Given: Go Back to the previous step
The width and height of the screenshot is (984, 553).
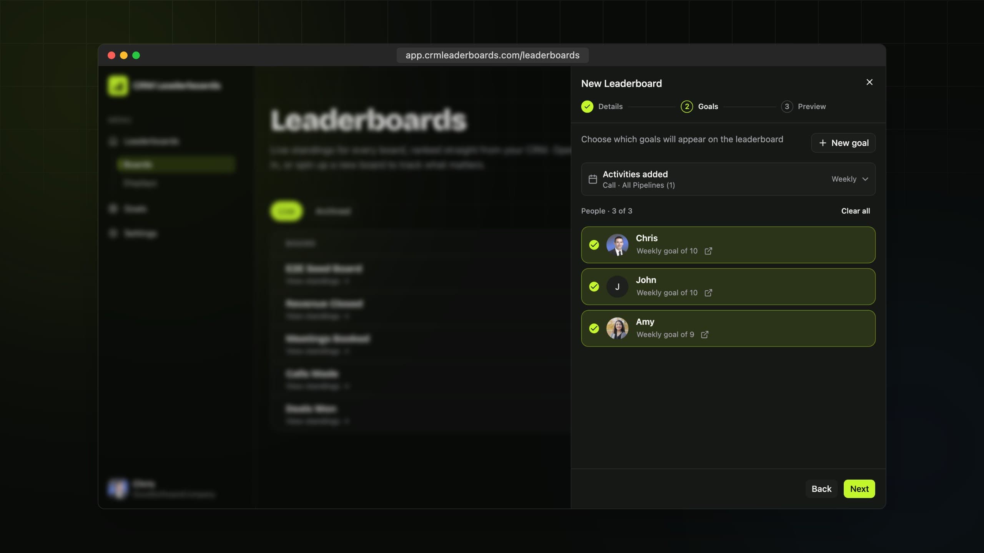Looking at the screenshot, I should coord(821,489).
